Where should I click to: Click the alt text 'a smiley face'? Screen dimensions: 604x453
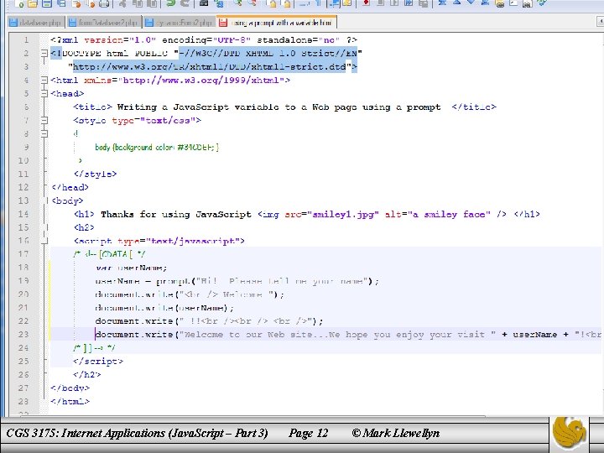449,214
